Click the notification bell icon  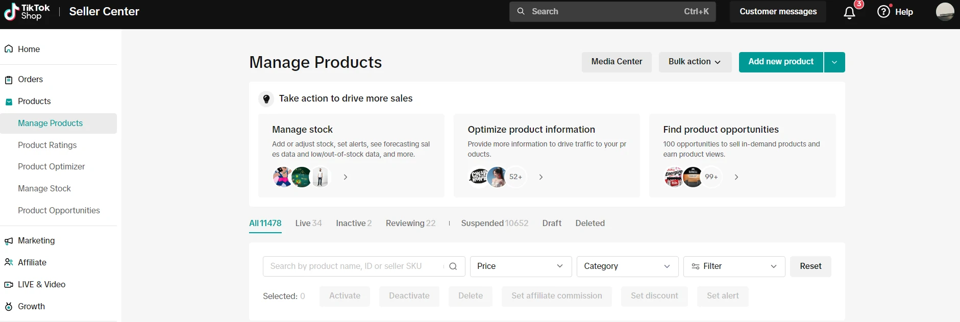pyautogui.click(x=849, y=13)
